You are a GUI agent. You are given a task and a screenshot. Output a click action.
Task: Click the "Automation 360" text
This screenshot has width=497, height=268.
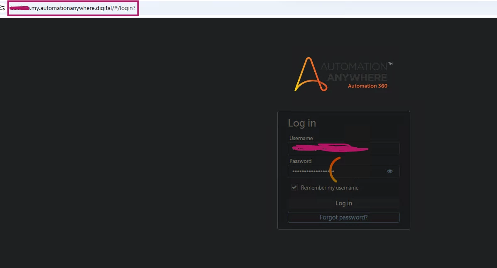[368, 86]
